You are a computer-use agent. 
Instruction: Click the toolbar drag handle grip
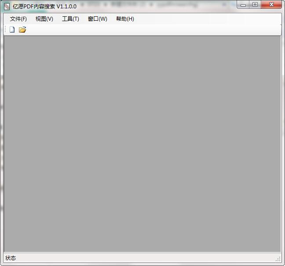tap(5, 30)
